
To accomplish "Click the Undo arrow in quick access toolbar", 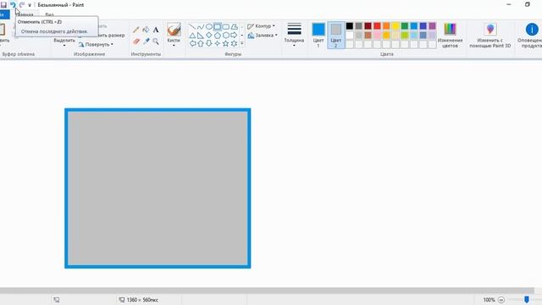I will [13, 5].
